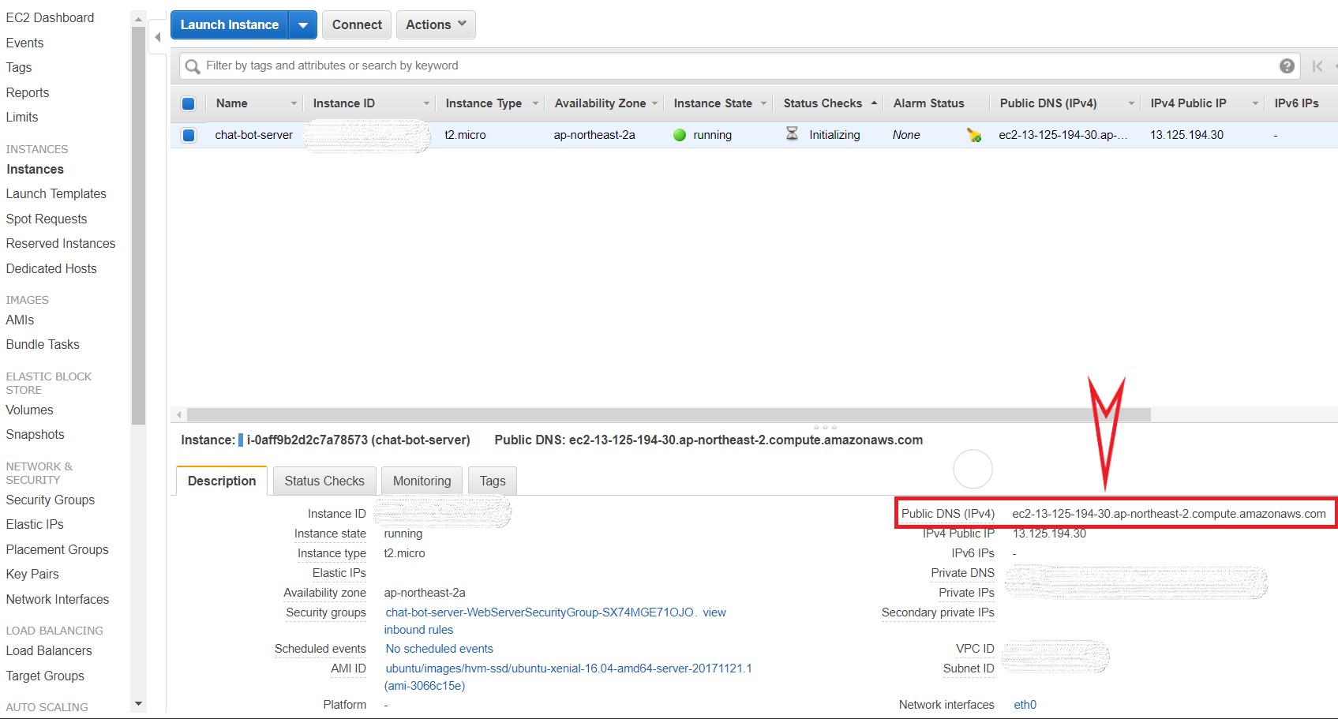Click the sidebar scroll up arrow
Viewport: 1338px width, 719px height.
139,19
